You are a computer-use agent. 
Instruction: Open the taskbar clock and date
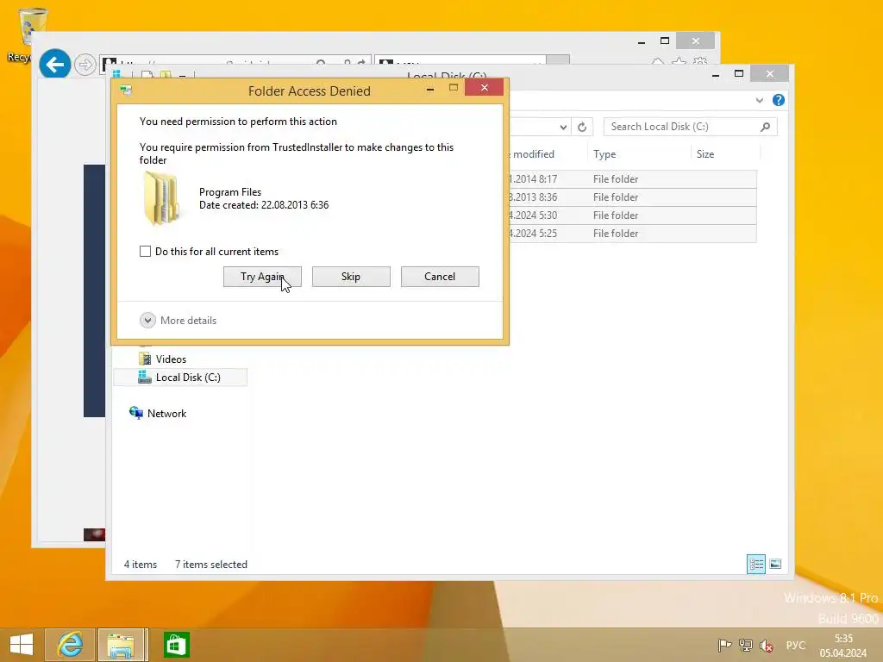(843, 646)
